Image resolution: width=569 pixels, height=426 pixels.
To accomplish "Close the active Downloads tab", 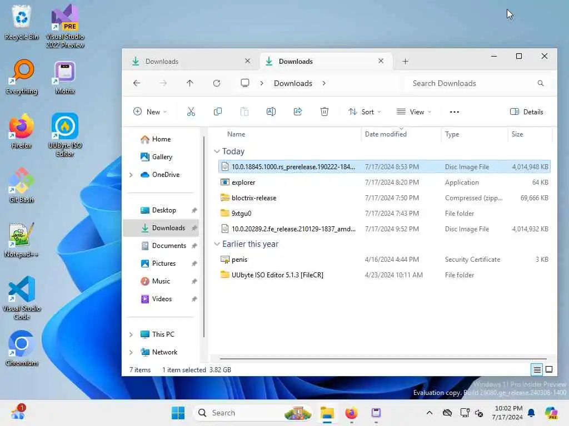I will 381,61.
